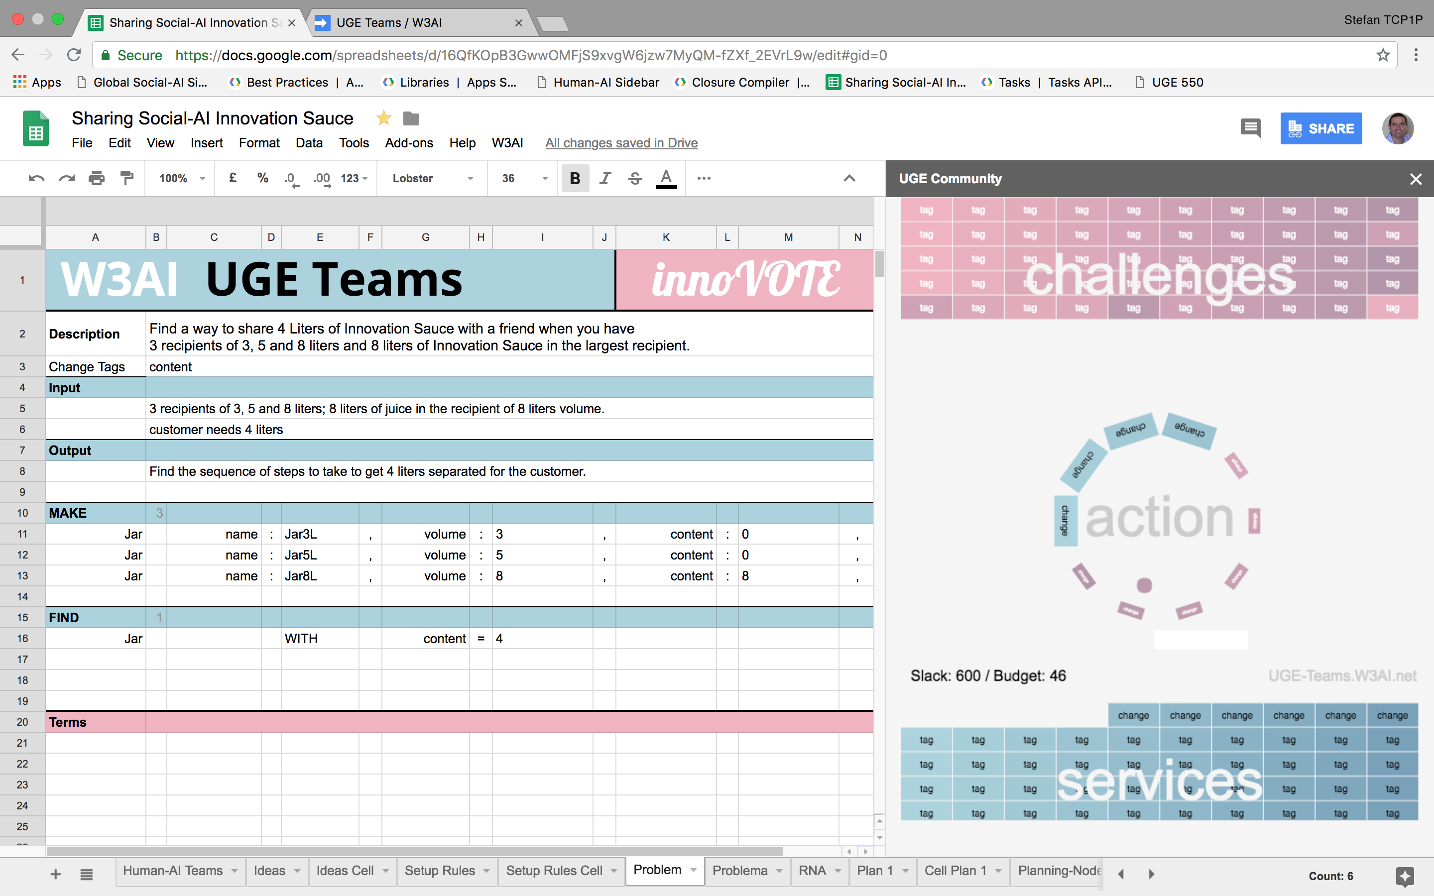Click the undo icon in toolbar
The image size is (1434, 896).
pos(36,178)
